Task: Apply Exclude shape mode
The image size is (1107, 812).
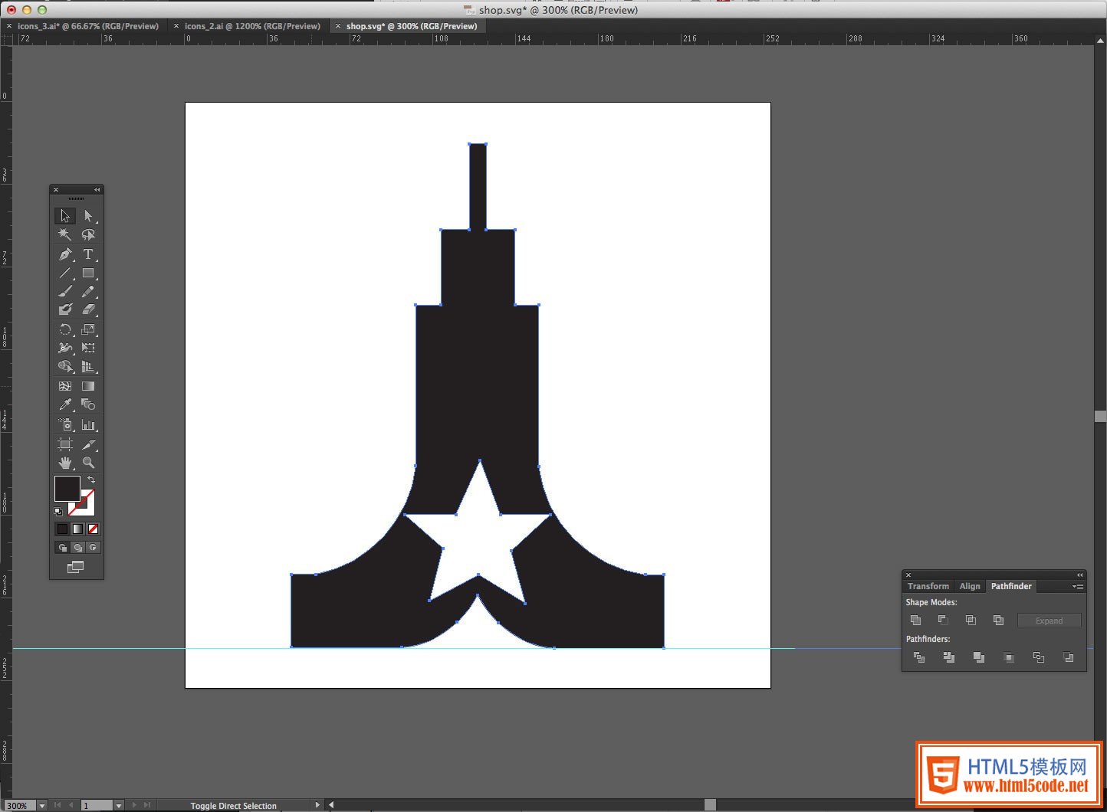Action: point(998,620)
